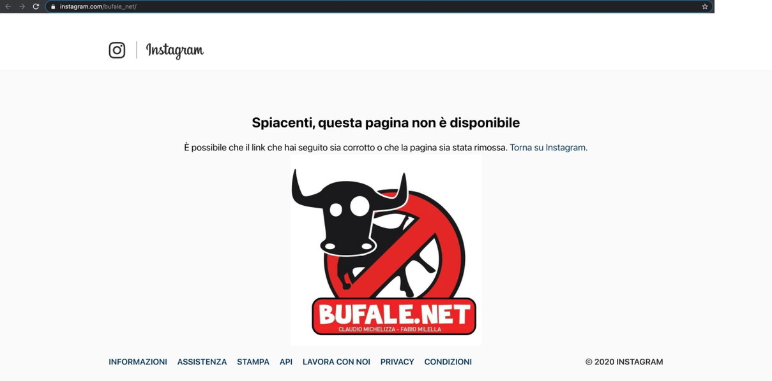The height and width of the screenshot is (381, 772).
Task: Follow the 'Torna su Instagram' link
Action: tap(549, 147)
